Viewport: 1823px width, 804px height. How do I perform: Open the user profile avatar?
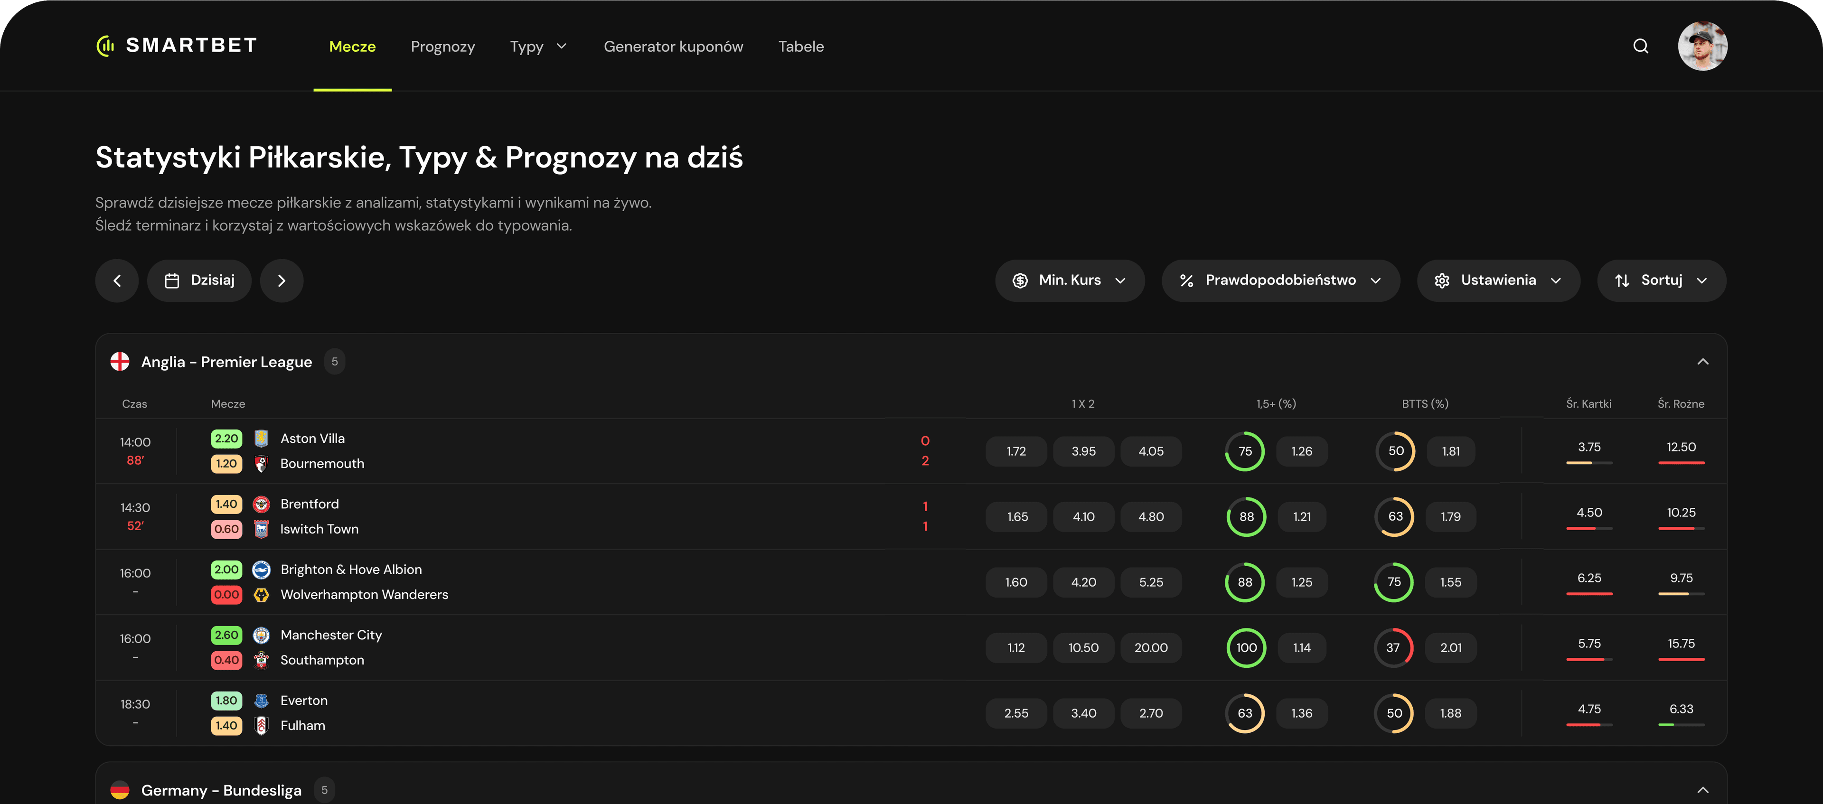(1702, 46)
